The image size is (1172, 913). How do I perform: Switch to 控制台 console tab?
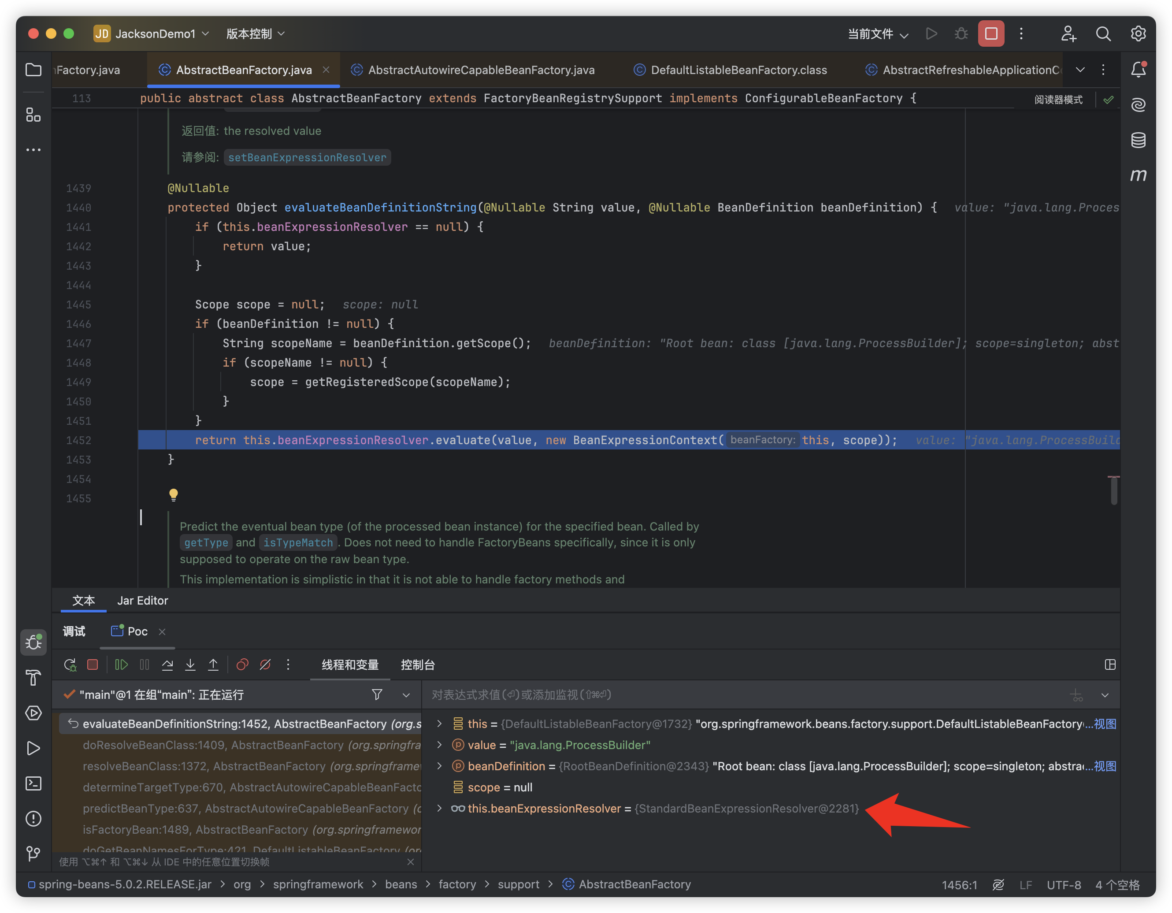pos(418,665)
